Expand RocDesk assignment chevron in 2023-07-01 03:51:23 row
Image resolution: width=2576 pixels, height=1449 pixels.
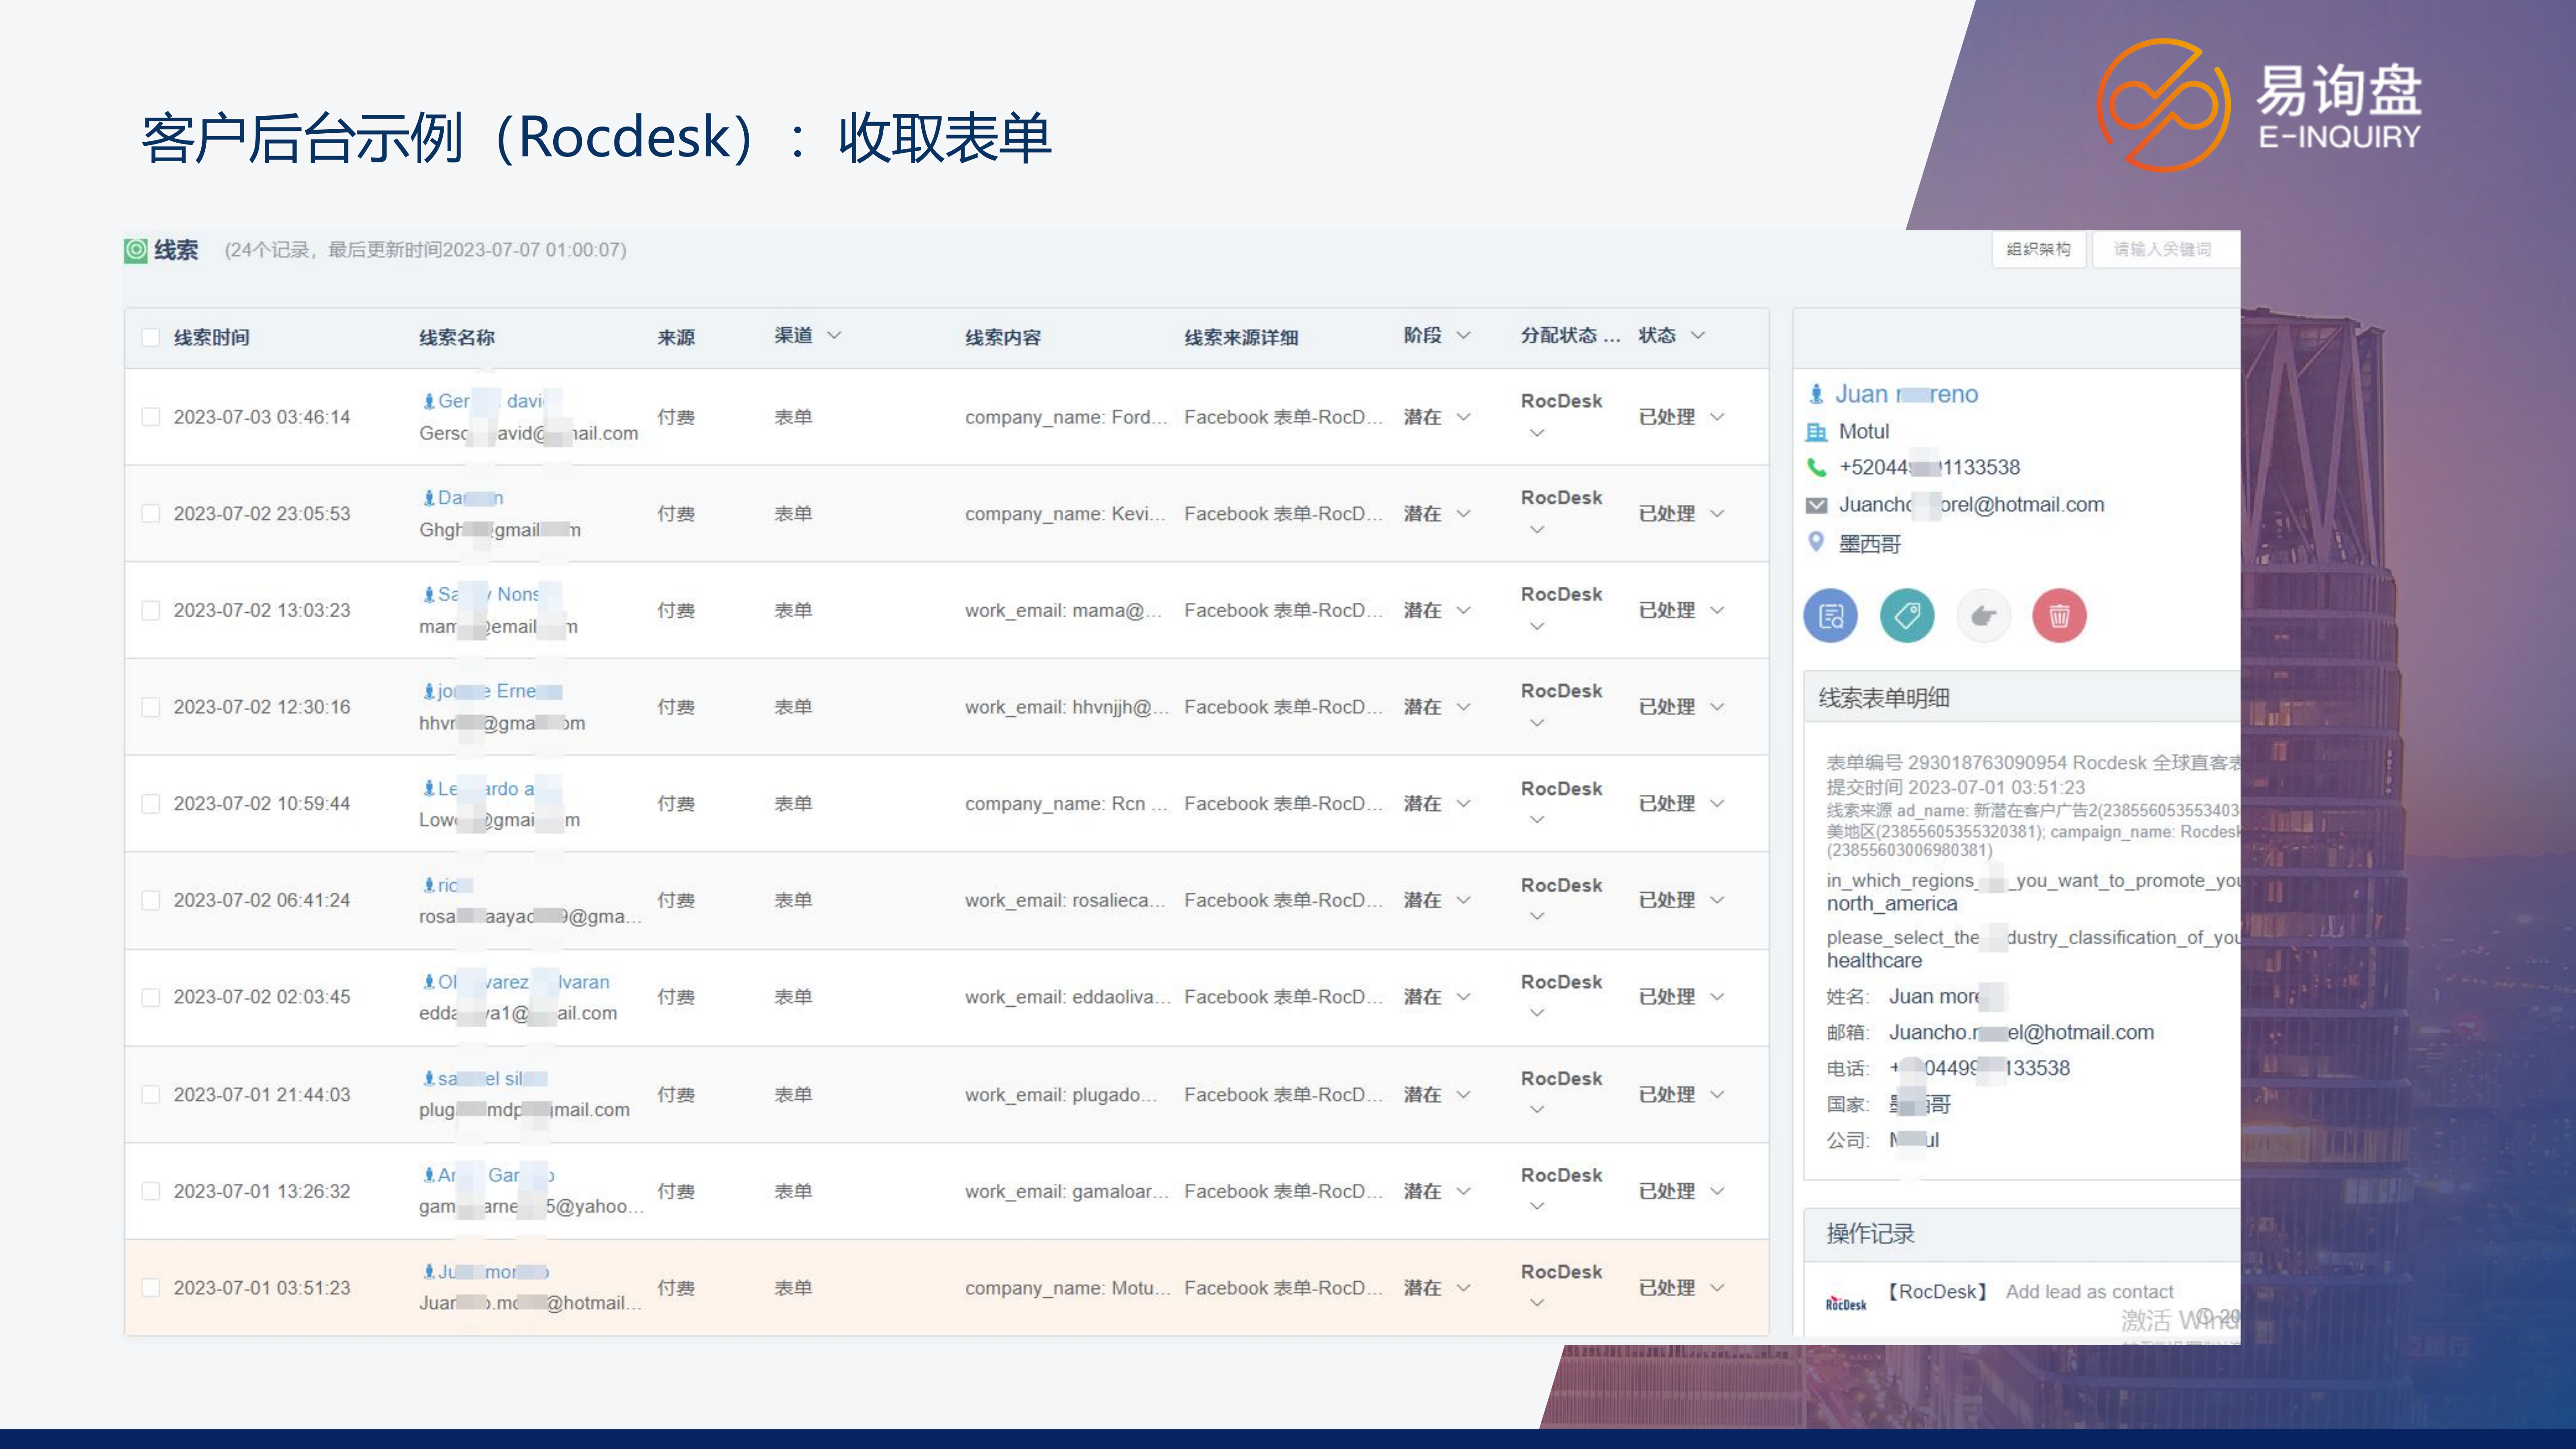pos(1538,1303)
